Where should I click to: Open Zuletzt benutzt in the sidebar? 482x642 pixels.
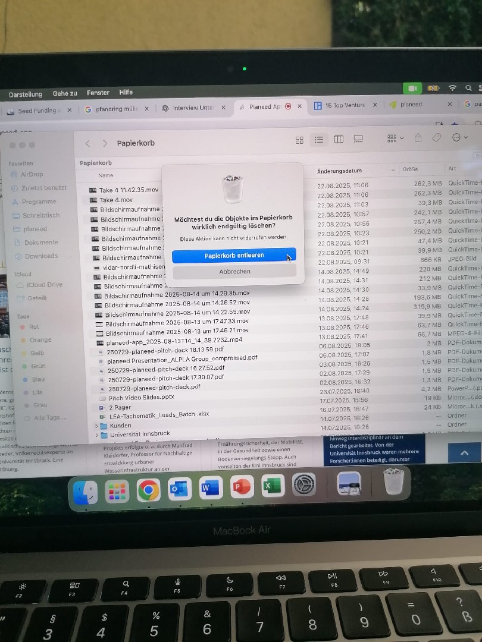[39, 188]
